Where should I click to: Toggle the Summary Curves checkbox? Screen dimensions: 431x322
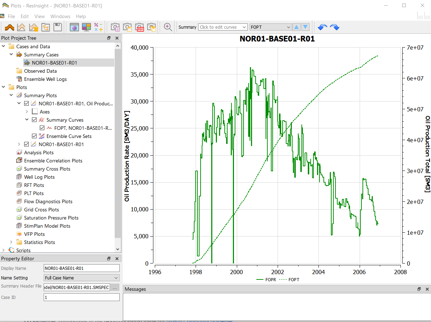34,120
